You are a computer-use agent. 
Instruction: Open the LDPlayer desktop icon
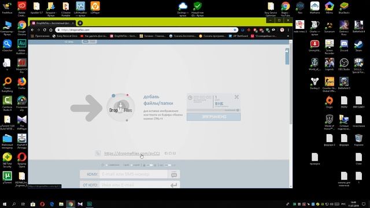tap(95, 8)
